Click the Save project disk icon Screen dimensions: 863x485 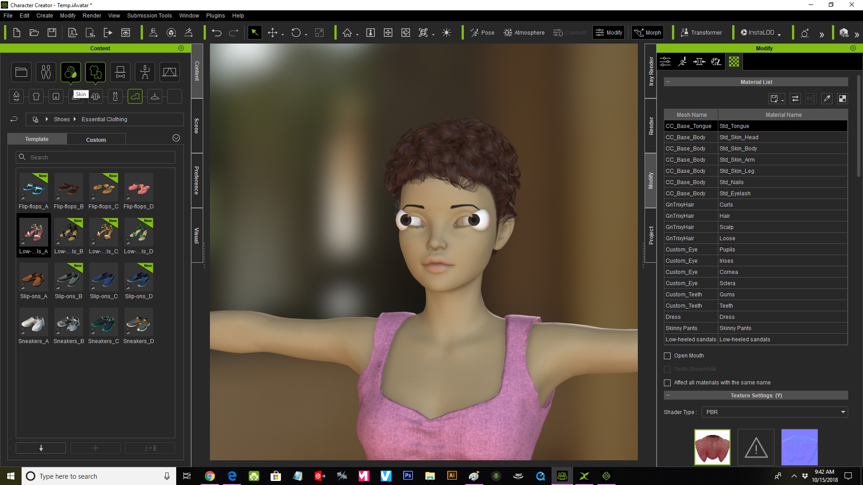tap(52, 33)
